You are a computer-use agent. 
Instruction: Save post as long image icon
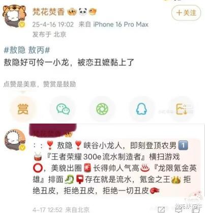click(182, 109)
